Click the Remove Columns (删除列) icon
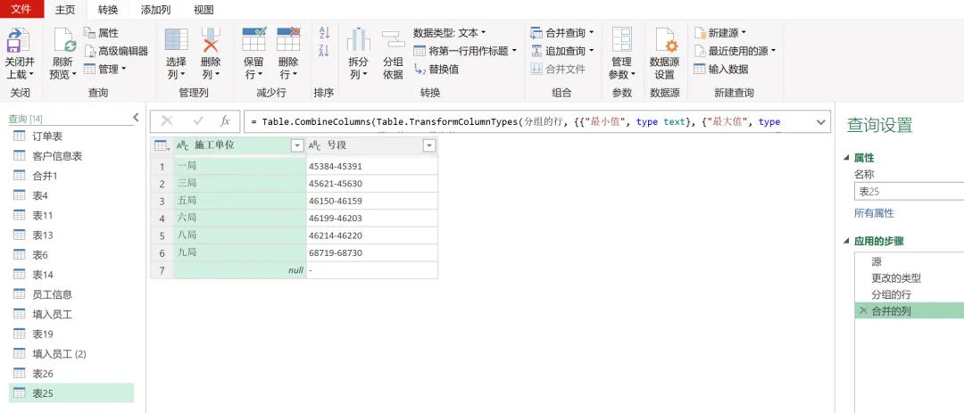This screenshot has width=964, height=413. 211,40
